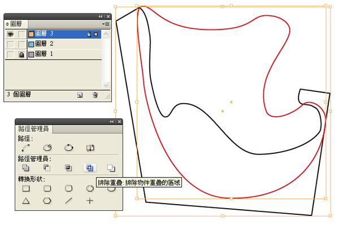Select the 路徑管理員 panel tab
This screenshot has width=339, height=225.
pos(33,129)
